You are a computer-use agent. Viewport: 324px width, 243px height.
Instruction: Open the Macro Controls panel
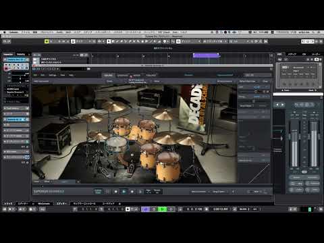coord(200,192)
